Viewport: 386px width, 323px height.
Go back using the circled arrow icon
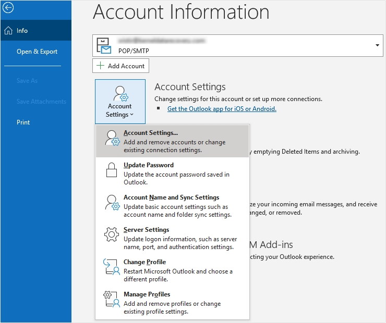click(x=8, y=8)
